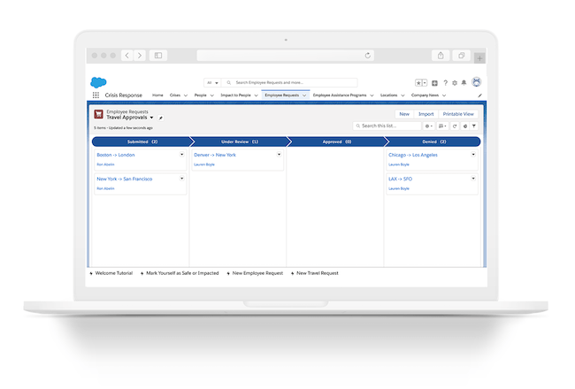Image resolution: width=575 pixels, height=389 pixels.
Task: Refresh the list view
Action: point(455,126)
